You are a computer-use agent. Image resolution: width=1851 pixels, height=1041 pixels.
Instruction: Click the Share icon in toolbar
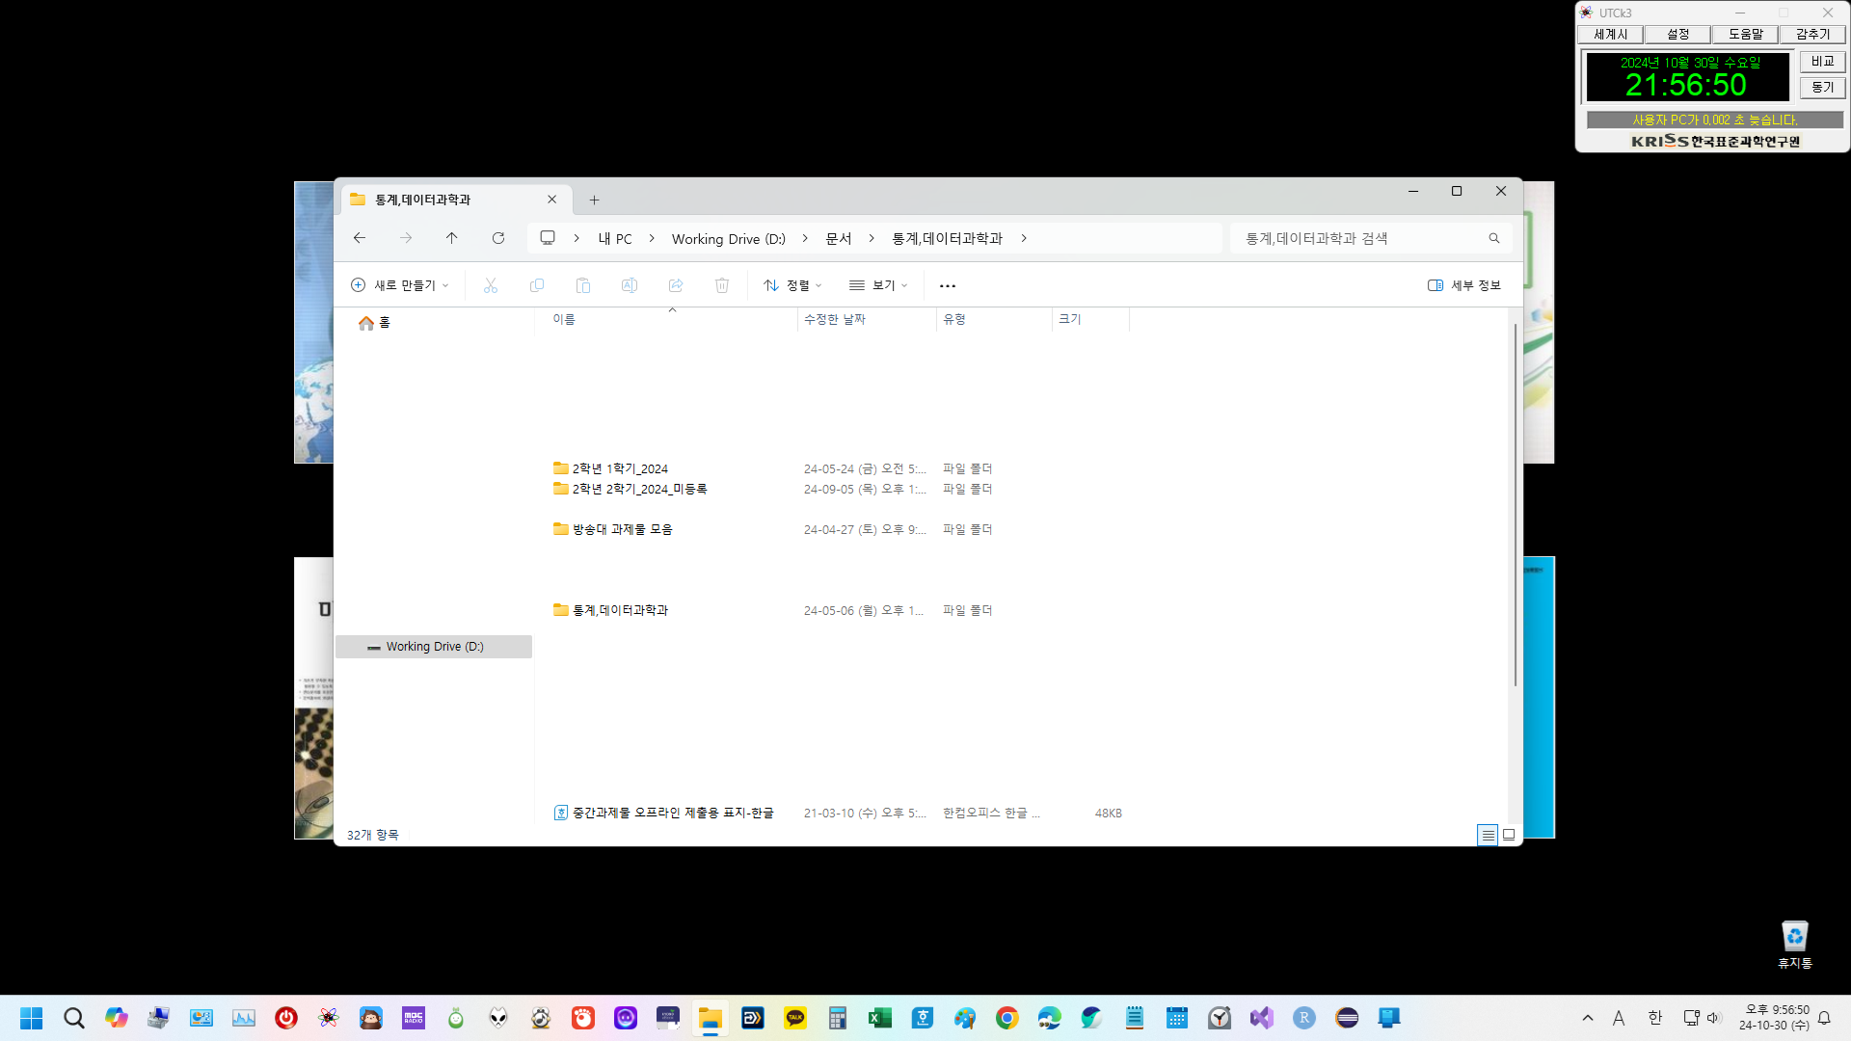(676, 285)
